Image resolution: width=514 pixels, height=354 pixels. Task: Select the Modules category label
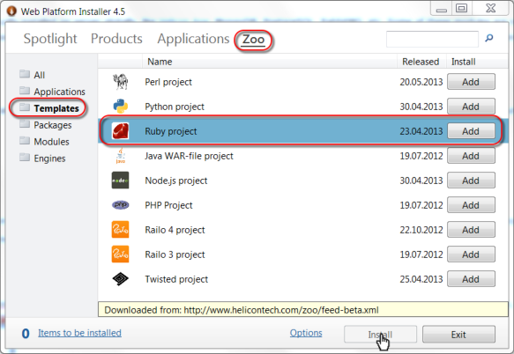point(51,142)
